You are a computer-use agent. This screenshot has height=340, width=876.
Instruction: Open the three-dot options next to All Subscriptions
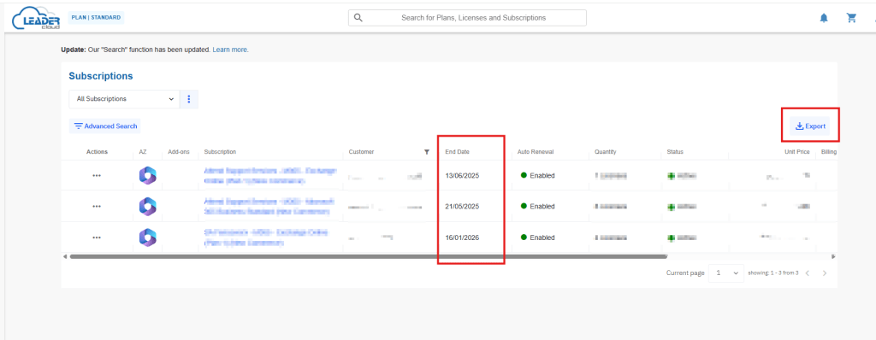point(189,99)
